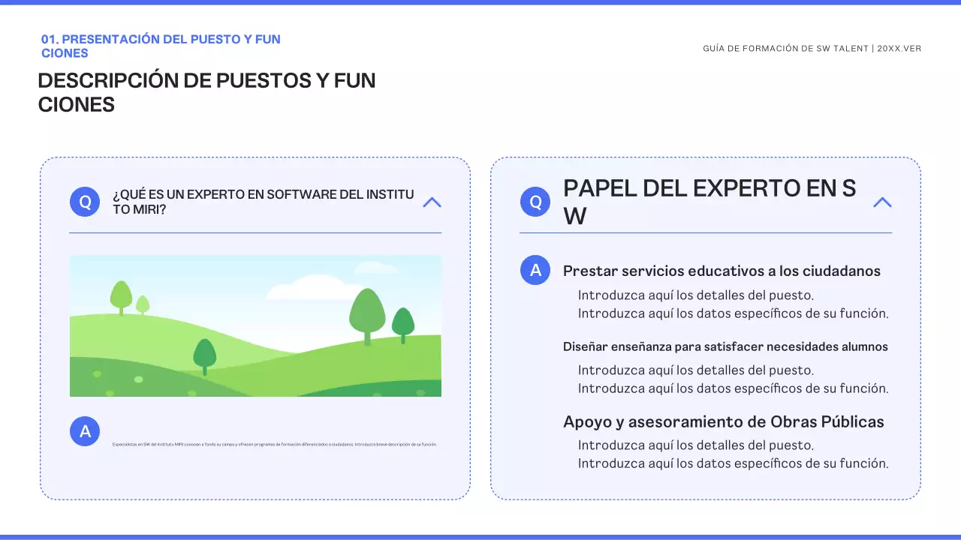Collapse the 'PAPEL DEL EXPERTO EN SW' section chevron
Image resolution: width=961 pixels, height=540 pixels.
[x=882, y=202]
